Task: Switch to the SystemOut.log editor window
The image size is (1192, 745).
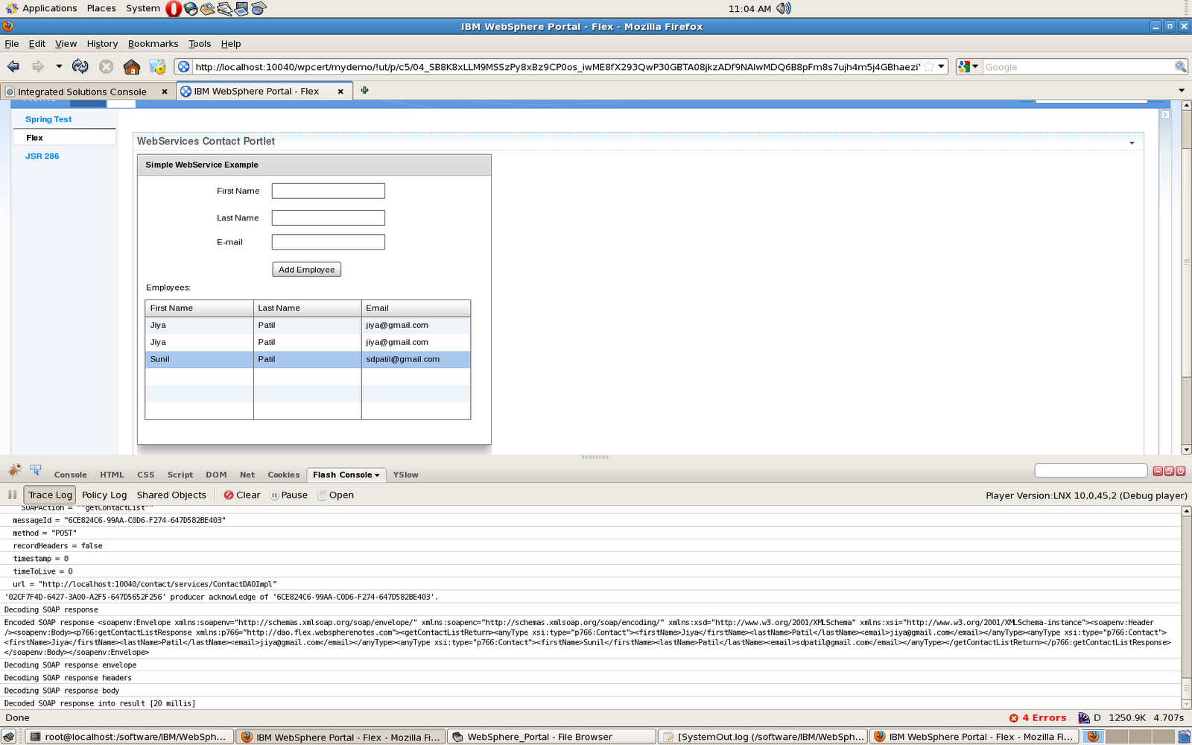Action: pyautogui.click(x=763, y=737)
